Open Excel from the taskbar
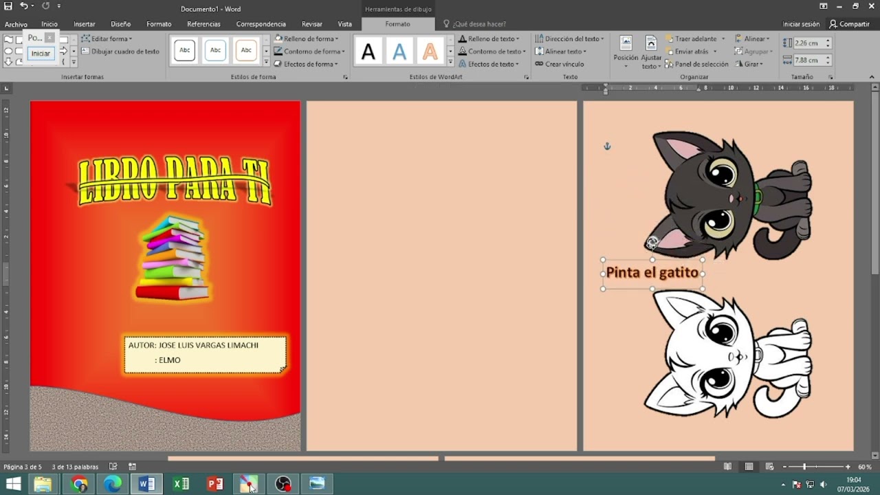880x495 pixels. (x=181, y=484)
